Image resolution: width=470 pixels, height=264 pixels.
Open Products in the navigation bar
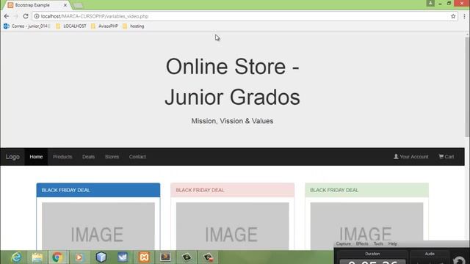[62, 156]
